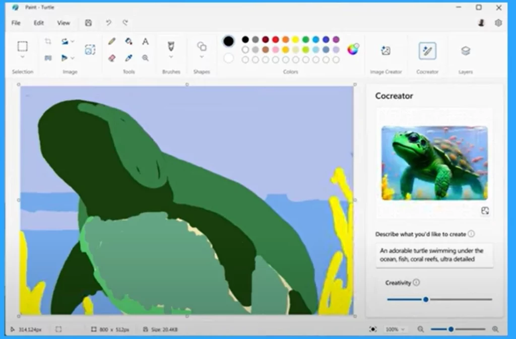Click the Undo arrow button
This screenshot has width=516, height=339.
coord(108,23)
